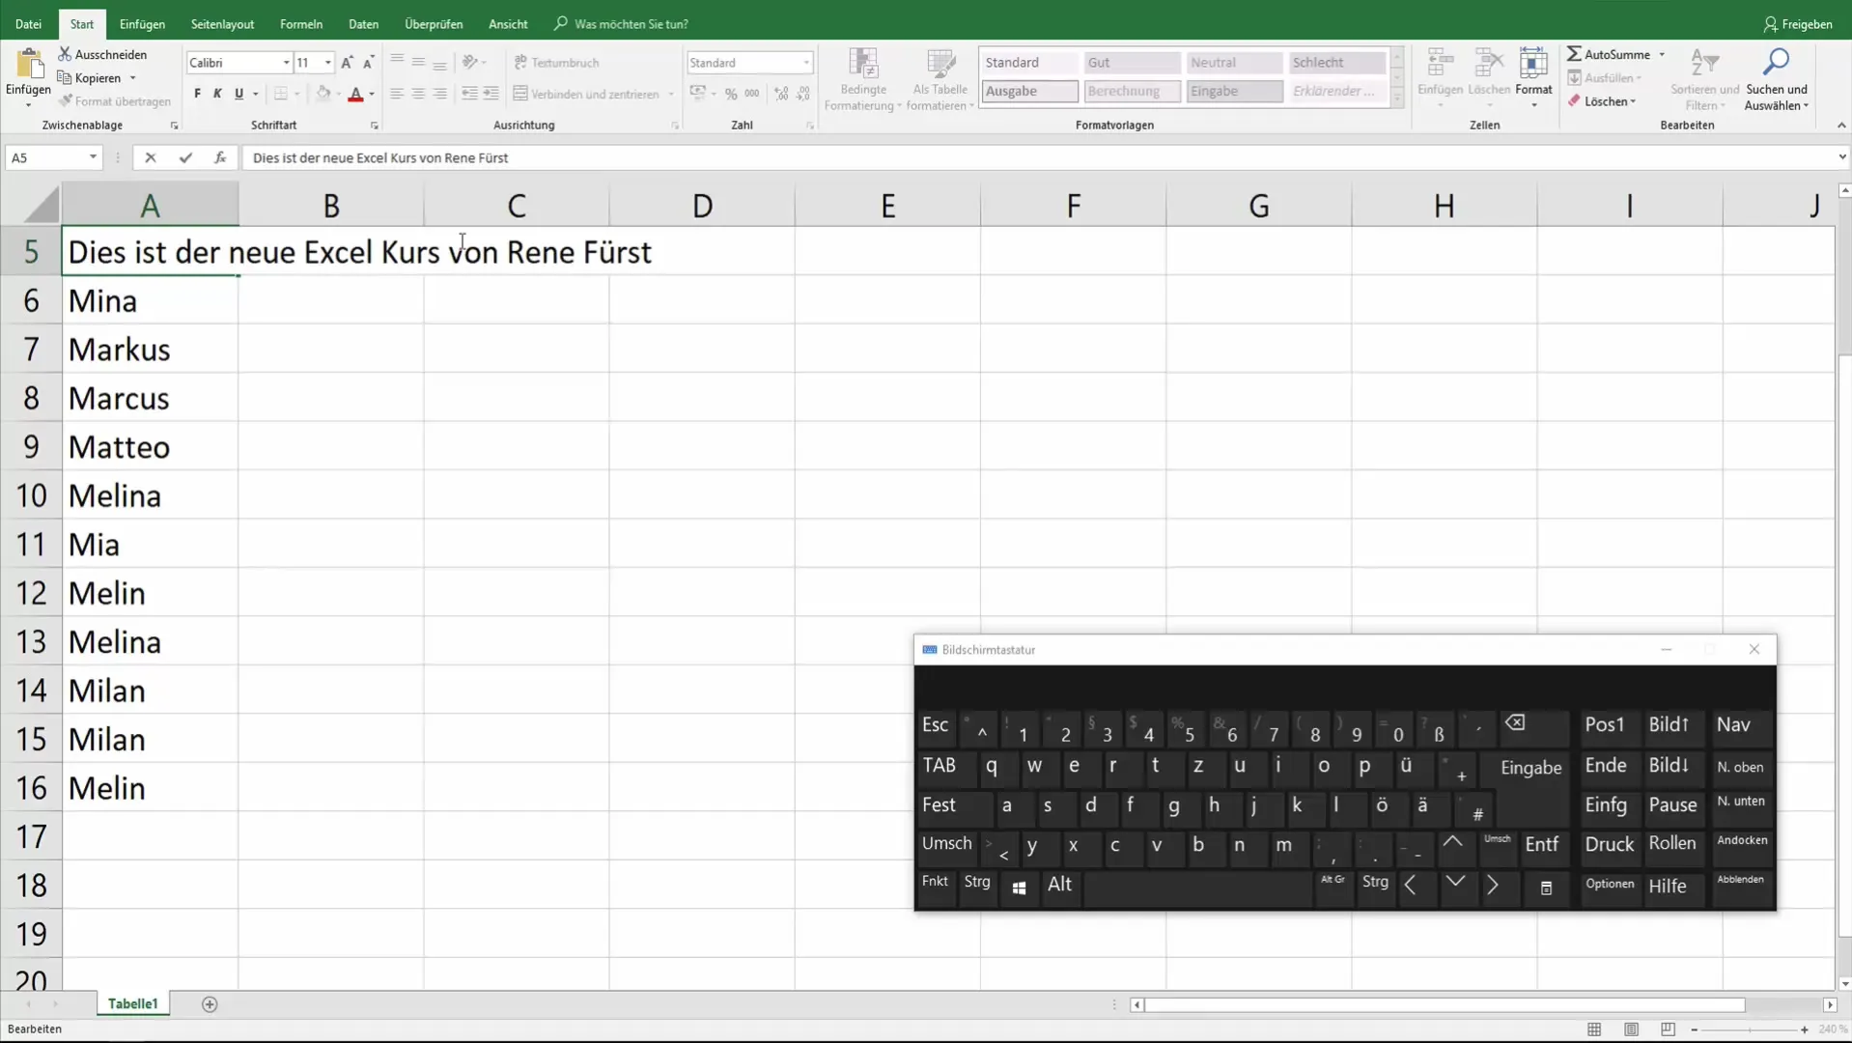Switch to the Seitenlayout ribbon tab
This screenshot has height=1043, width=1852.
point(222,24)
